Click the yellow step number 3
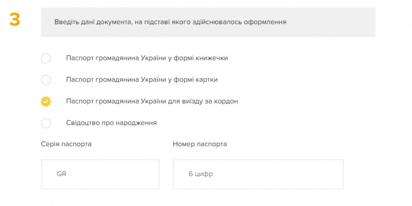 click(x=15, y=20)
